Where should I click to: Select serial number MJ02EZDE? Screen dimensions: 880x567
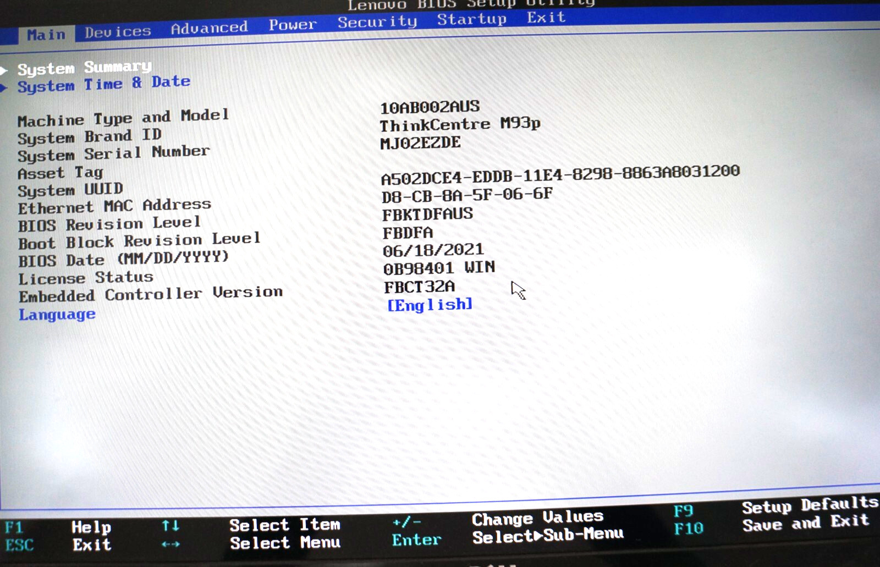(420, 143)
